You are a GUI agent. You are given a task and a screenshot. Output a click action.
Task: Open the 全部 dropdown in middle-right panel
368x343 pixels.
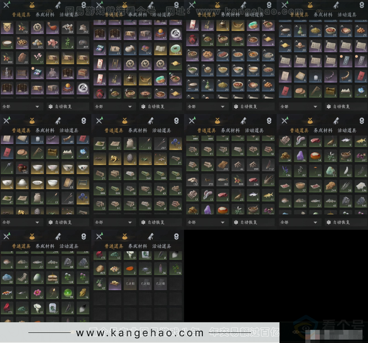pos(300,222)
